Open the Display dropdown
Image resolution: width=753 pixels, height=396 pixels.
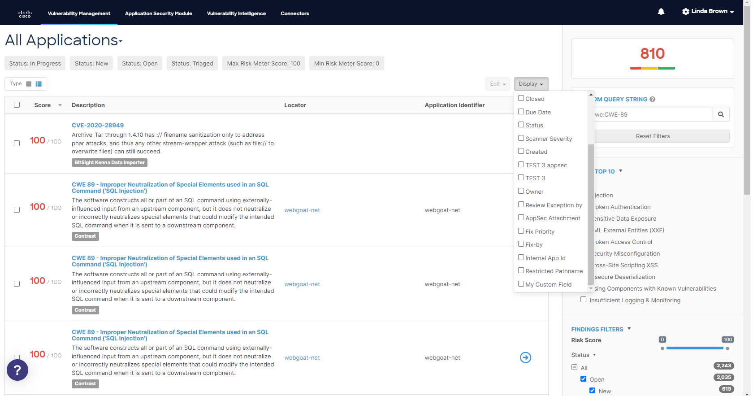(x=531, y=84)
